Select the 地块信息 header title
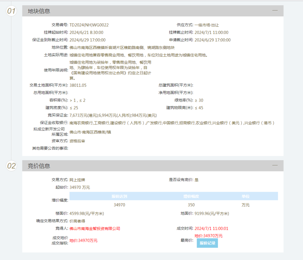Viewport: 303px width, 260px height. tap(39, 11)
